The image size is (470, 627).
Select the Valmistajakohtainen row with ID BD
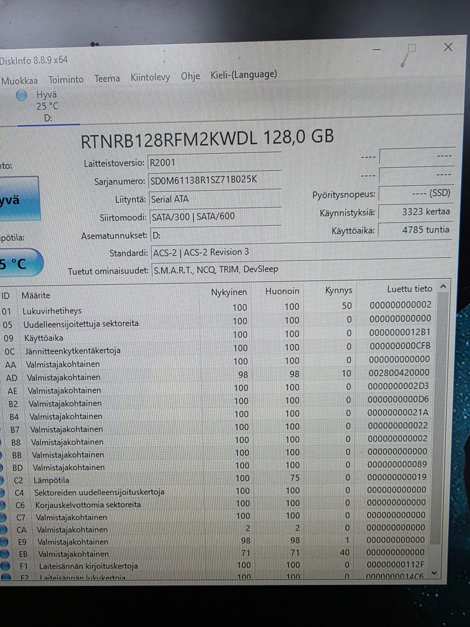pyautogui.click(x=215, y=466)
